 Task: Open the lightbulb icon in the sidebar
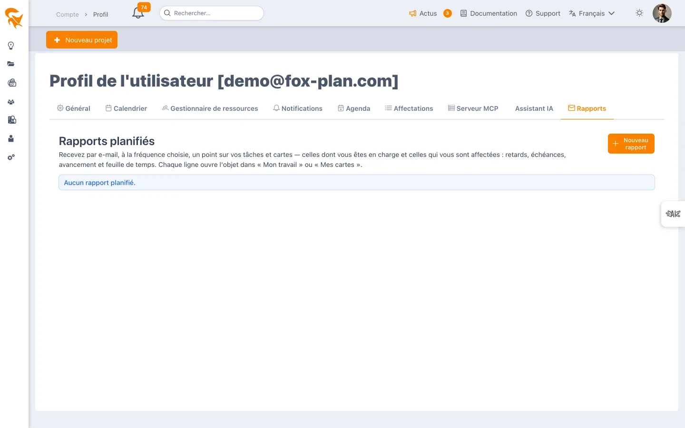tap(11, 46)
